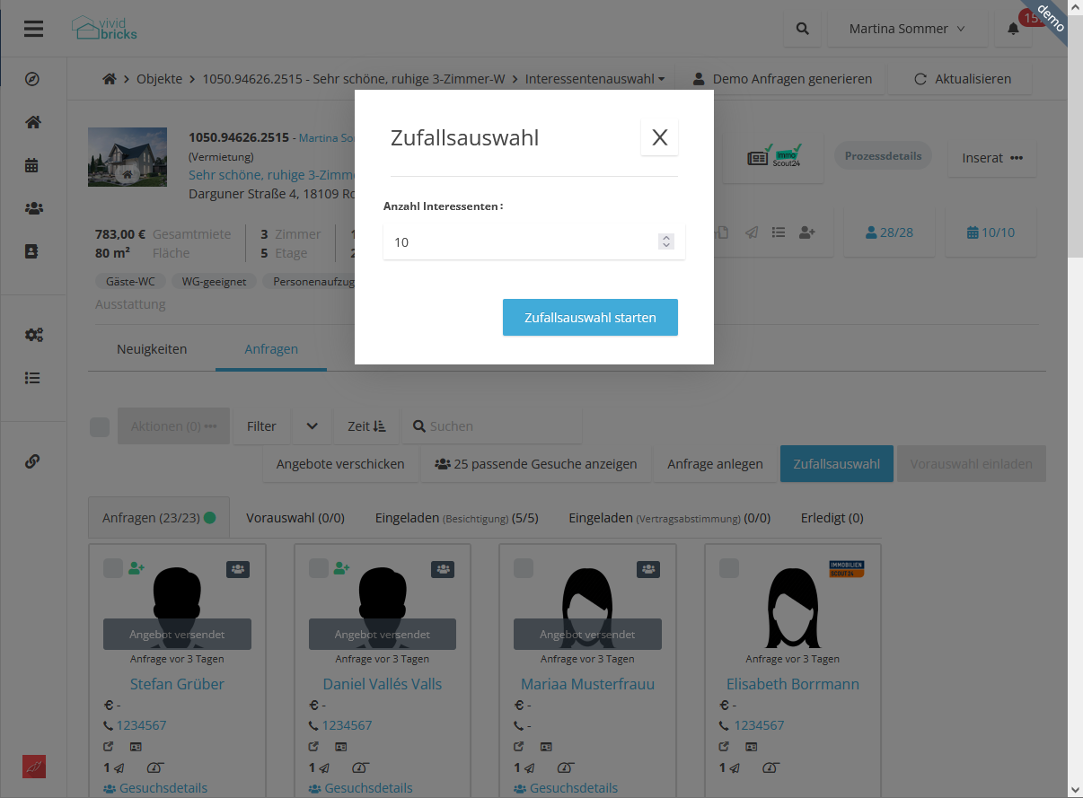Check Stefan Grüber's card checkbox
The width and height of the screenshot is (1083, 798).
tap(113, 568)
